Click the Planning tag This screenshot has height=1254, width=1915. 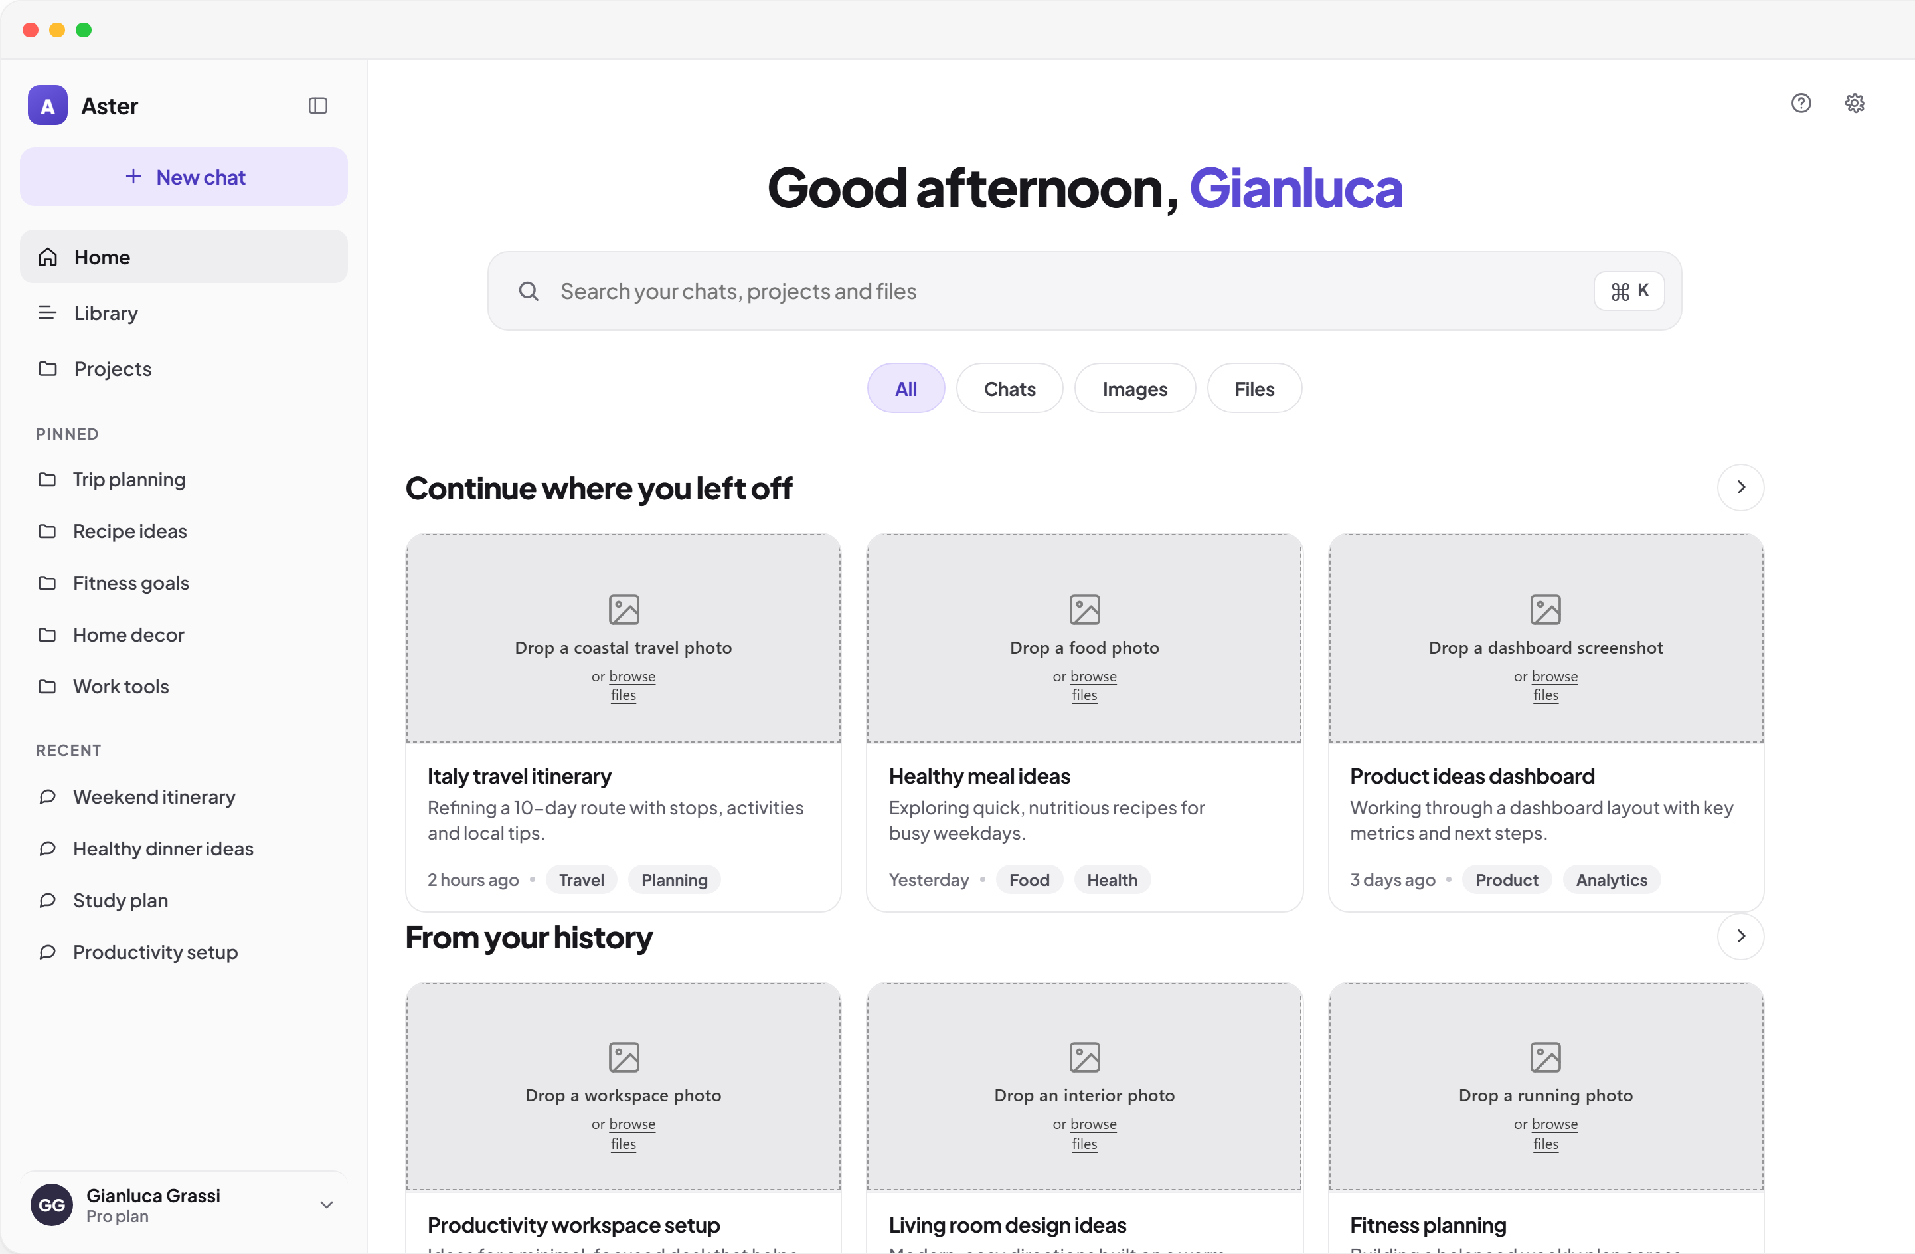(x=674, y=880)
